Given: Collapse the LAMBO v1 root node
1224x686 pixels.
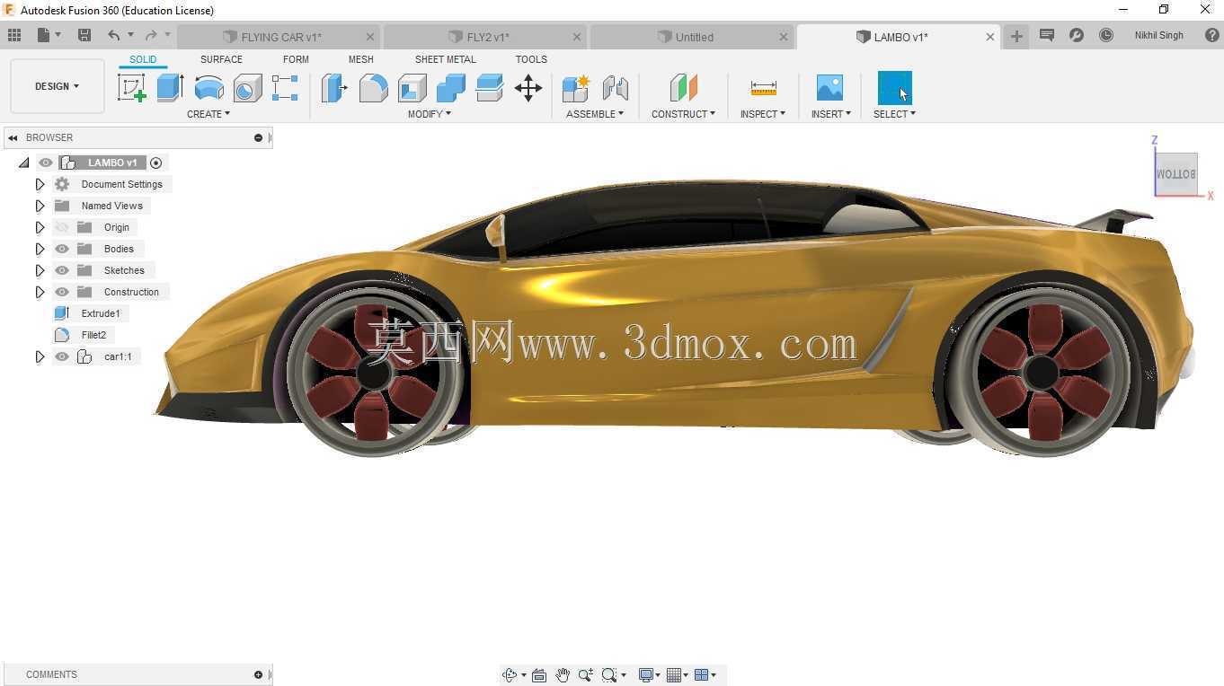Looking at the screenshot, I should (24, 163).
